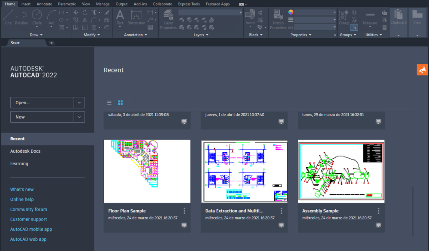Expand the Draw panel

(x=36, y=35)
